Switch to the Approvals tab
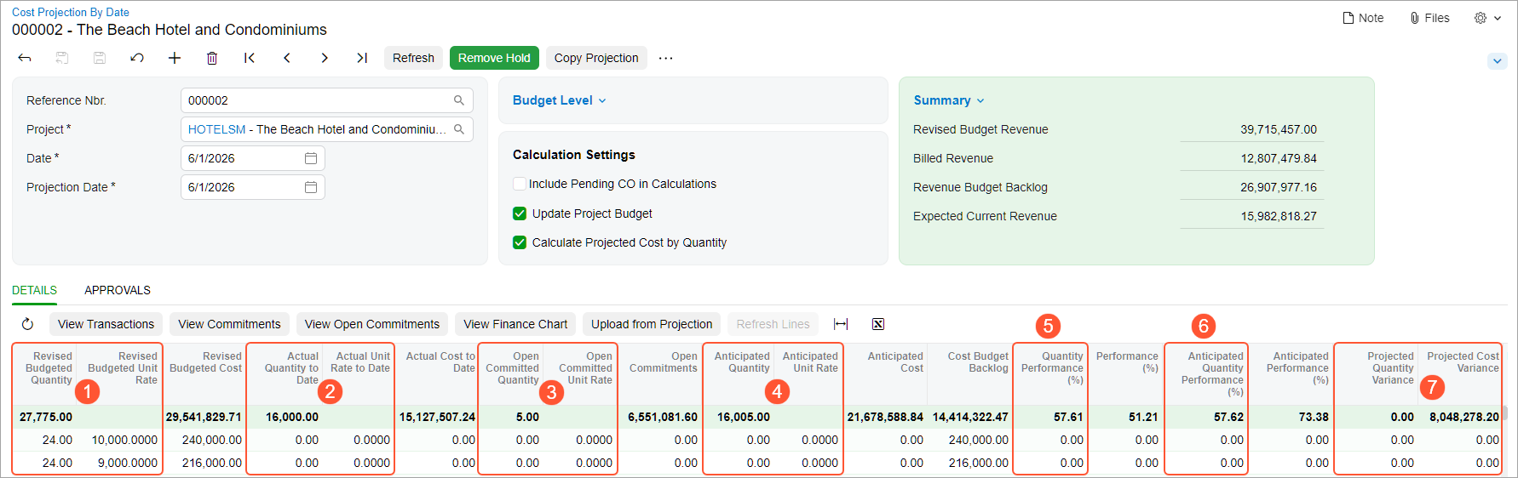The width and height of the screenshot is (1518, 478). (x=118, y=290)
